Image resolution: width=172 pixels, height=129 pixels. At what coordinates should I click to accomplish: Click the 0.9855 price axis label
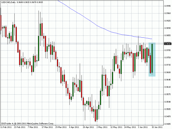(168, 35)
